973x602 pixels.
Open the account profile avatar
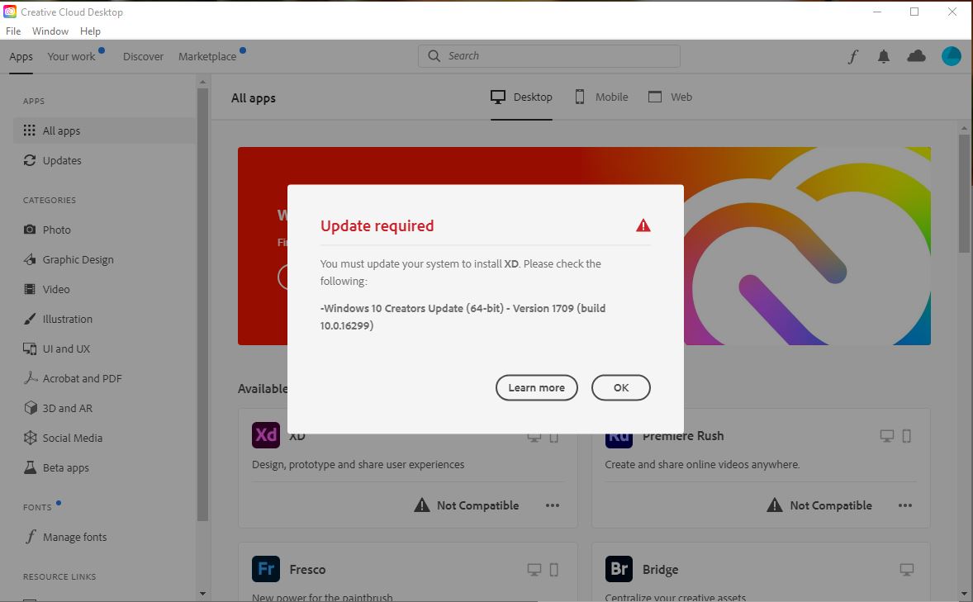pos(952,56)
